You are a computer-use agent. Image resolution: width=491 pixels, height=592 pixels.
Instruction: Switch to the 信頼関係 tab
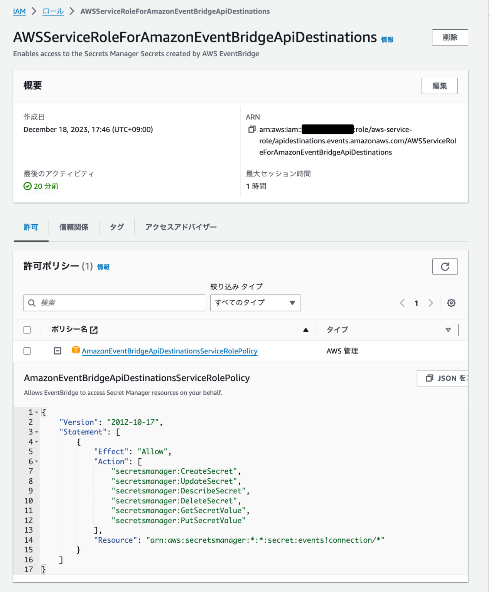[74, 227]
